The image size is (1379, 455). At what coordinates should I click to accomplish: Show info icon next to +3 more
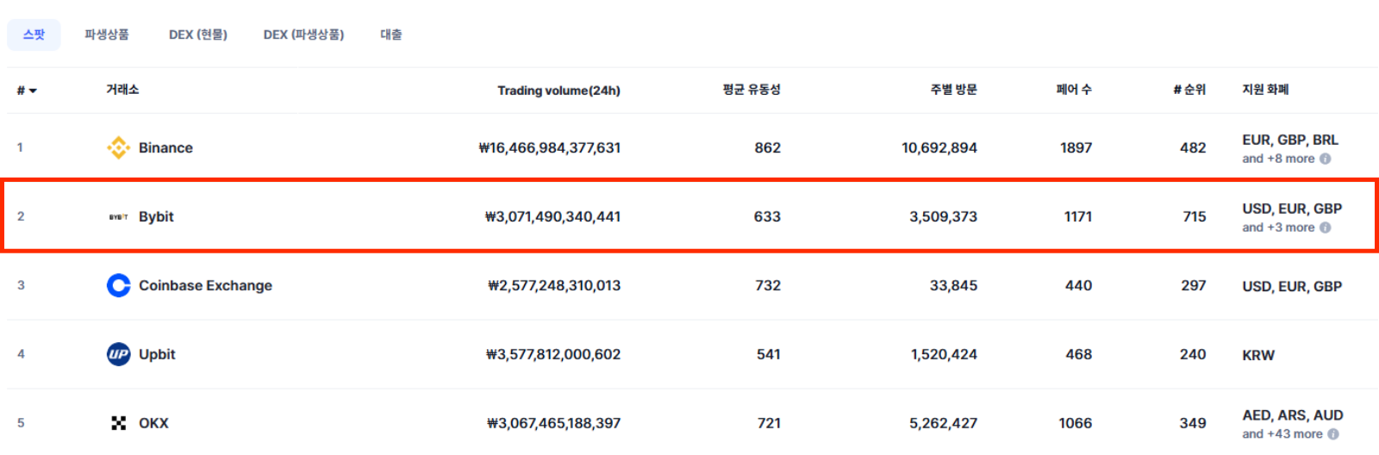click(1326, 227)
